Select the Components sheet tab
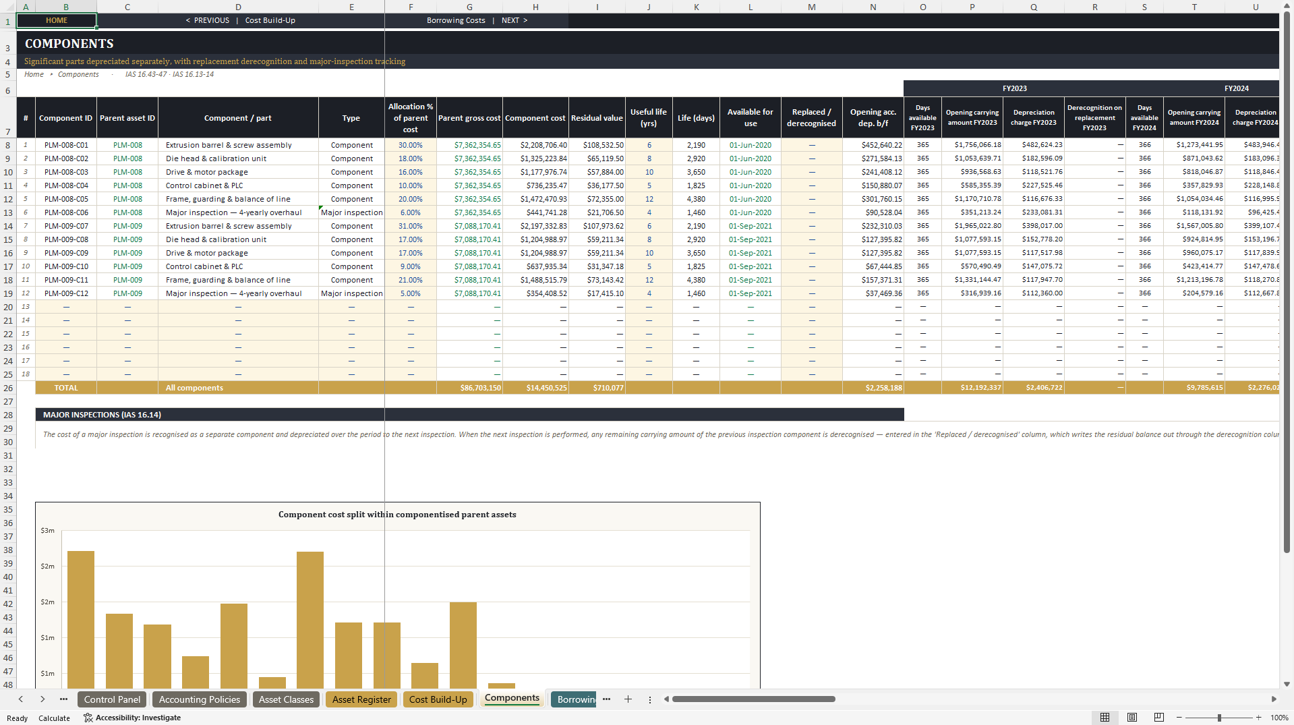 click(x=512, y=699)
